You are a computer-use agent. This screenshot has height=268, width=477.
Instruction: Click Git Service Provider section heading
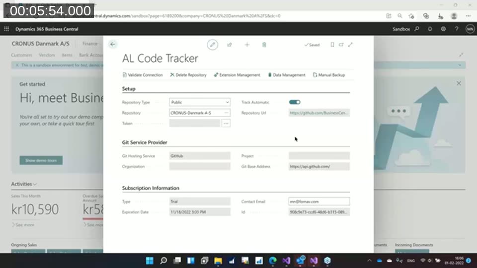click(145, 142)
